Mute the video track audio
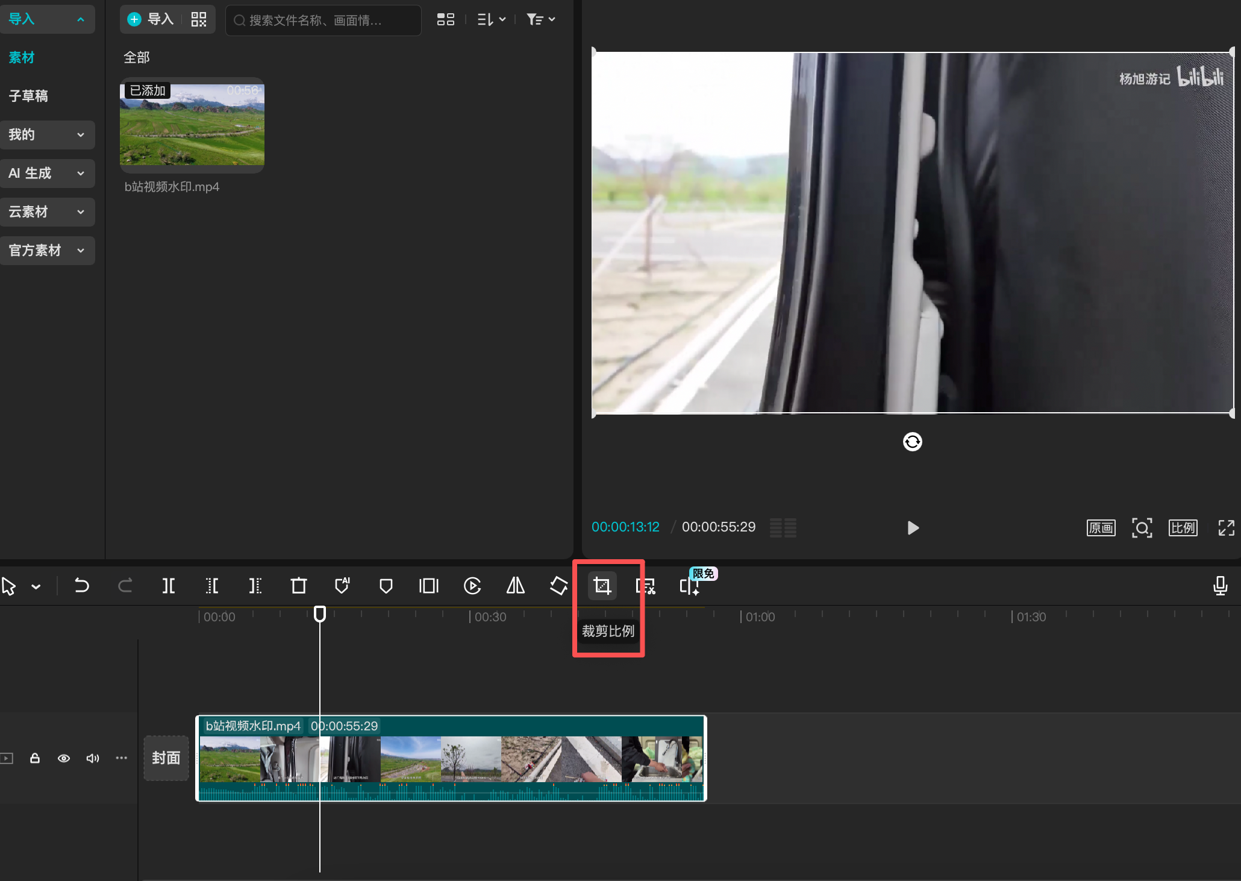Screen dimensions: 1241x881 click(92, 758)
